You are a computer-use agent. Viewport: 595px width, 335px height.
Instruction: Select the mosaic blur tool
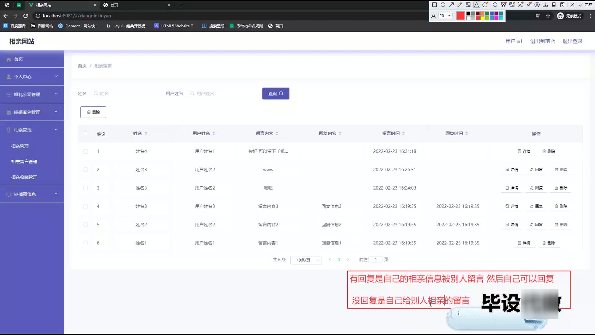[x=468, y=5]
